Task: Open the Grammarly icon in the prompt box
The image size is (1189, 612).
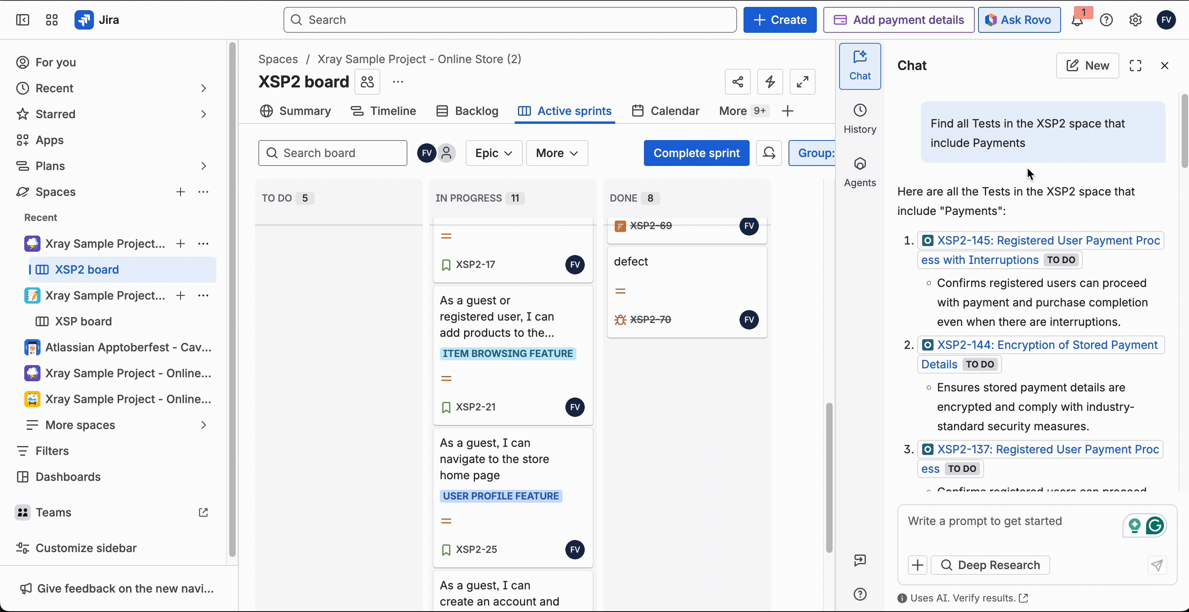Action: click(1156, 526)
